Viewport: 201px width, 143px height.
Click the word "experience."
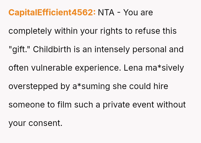(98, 68)
